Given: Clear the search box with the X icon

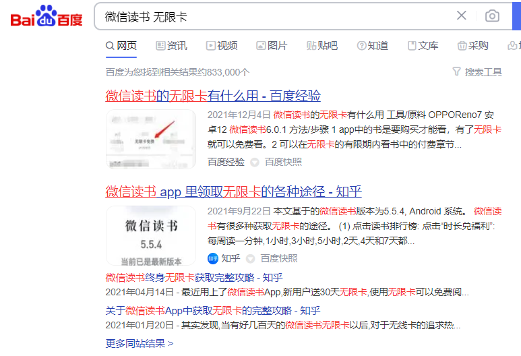Looking at the screenshot, I should pyautogui.click(x=461, y=16).
